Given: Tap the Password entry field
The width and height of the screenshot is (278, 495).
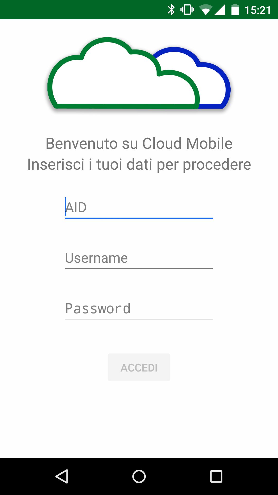Looking at the screenshot, I should (x=139, y=309).
